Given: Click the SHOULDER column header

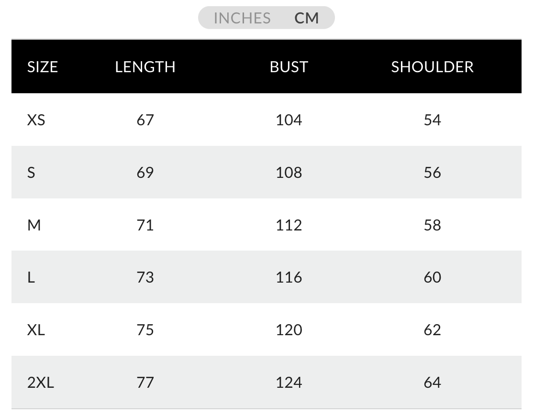Looking at the screenshot, I should coord(432,67).
